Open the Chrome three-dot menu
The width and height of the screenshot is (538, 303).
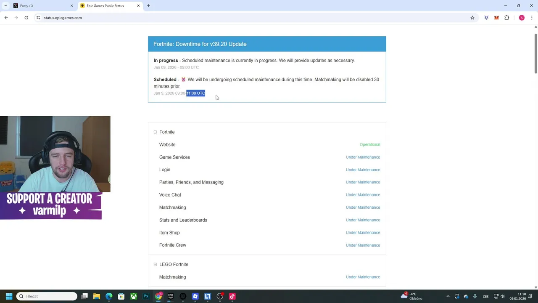pyautogui.click(x=532, y=18)
